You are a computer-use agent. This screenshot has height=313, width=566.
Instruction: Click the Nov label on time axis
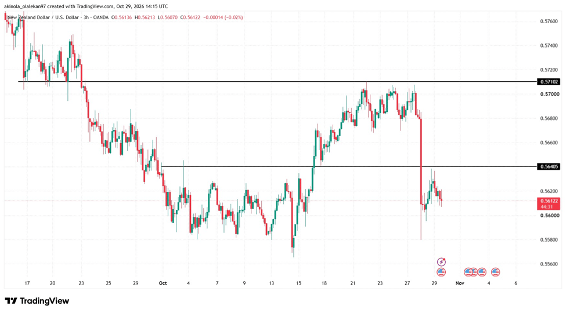click(x=460, y=283)
